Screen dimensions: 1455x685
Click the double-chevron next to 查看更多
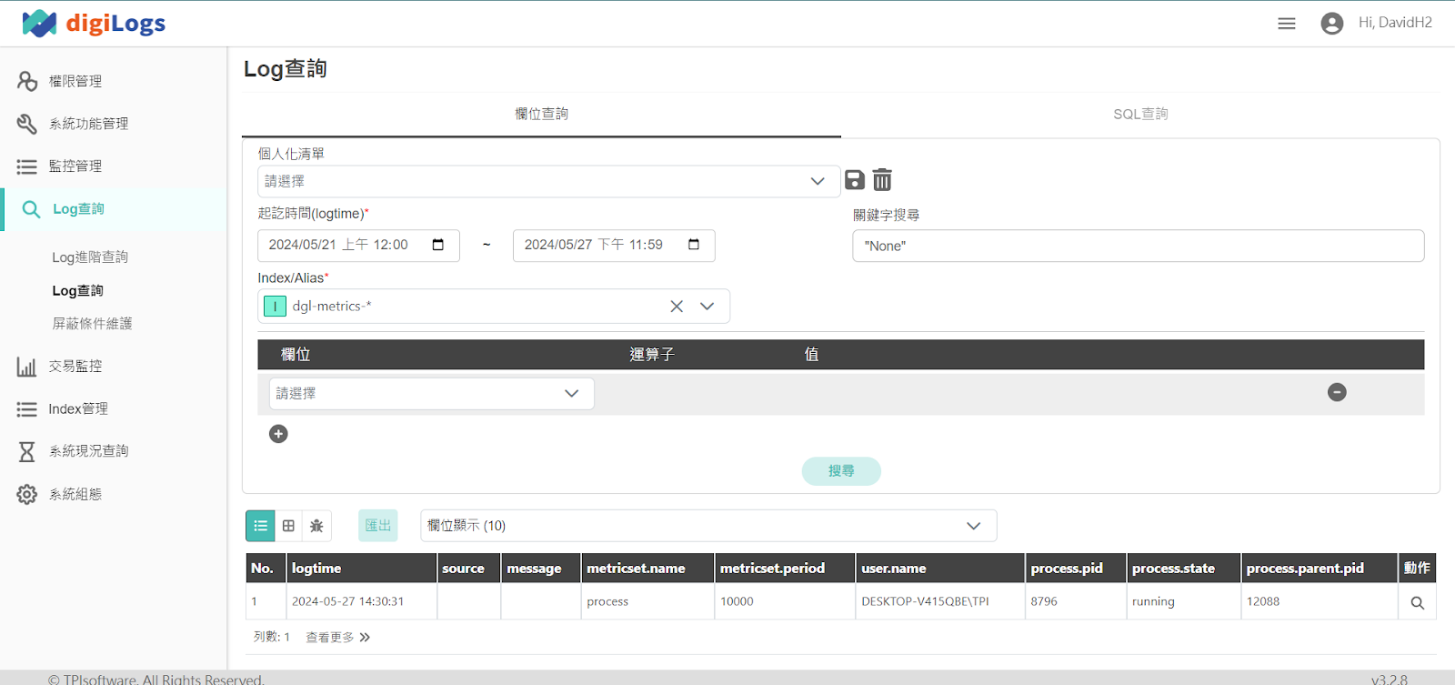tap(365, 638)
